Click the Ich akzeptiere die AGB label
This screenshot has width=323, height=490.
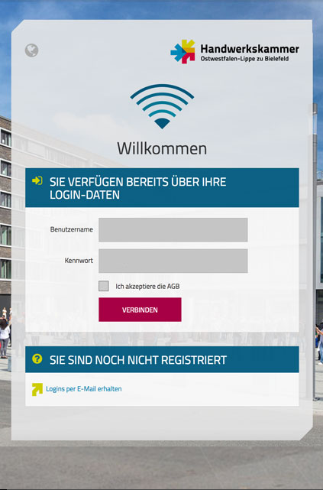coord(147,286)
